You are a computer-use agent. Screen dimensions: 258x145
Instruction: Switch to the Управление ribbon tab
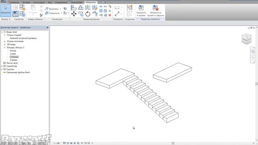[61, 2]
